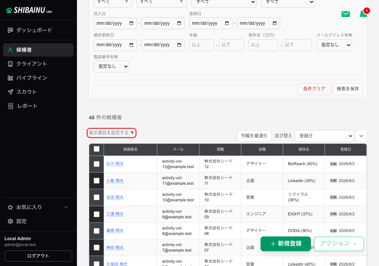Check the box for 神谷 翔太
The height and width of the screenshot is (266, 379).
pyautogui.click(x=97, y=248)
